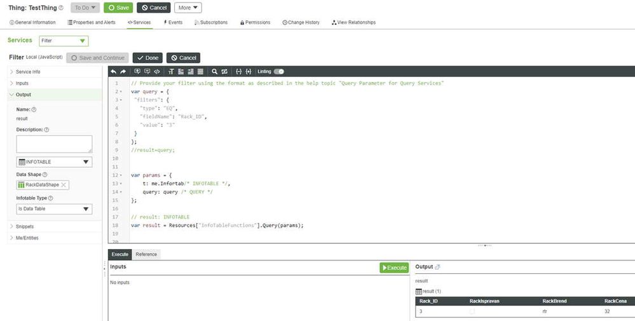Click the RackCena column header
This screenshot has width=635, height=321.
[615, 301]
